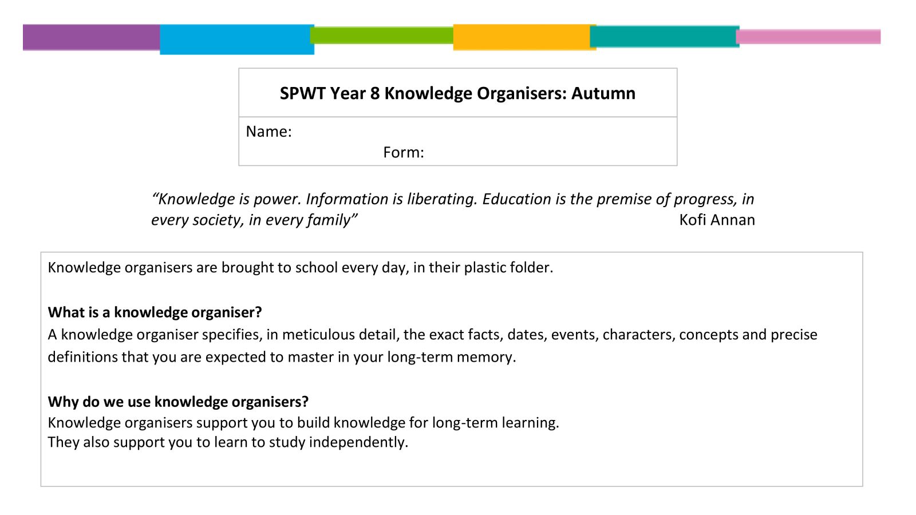
Task: Select the Kofi Annan attribution text
Action: [717, 220]
